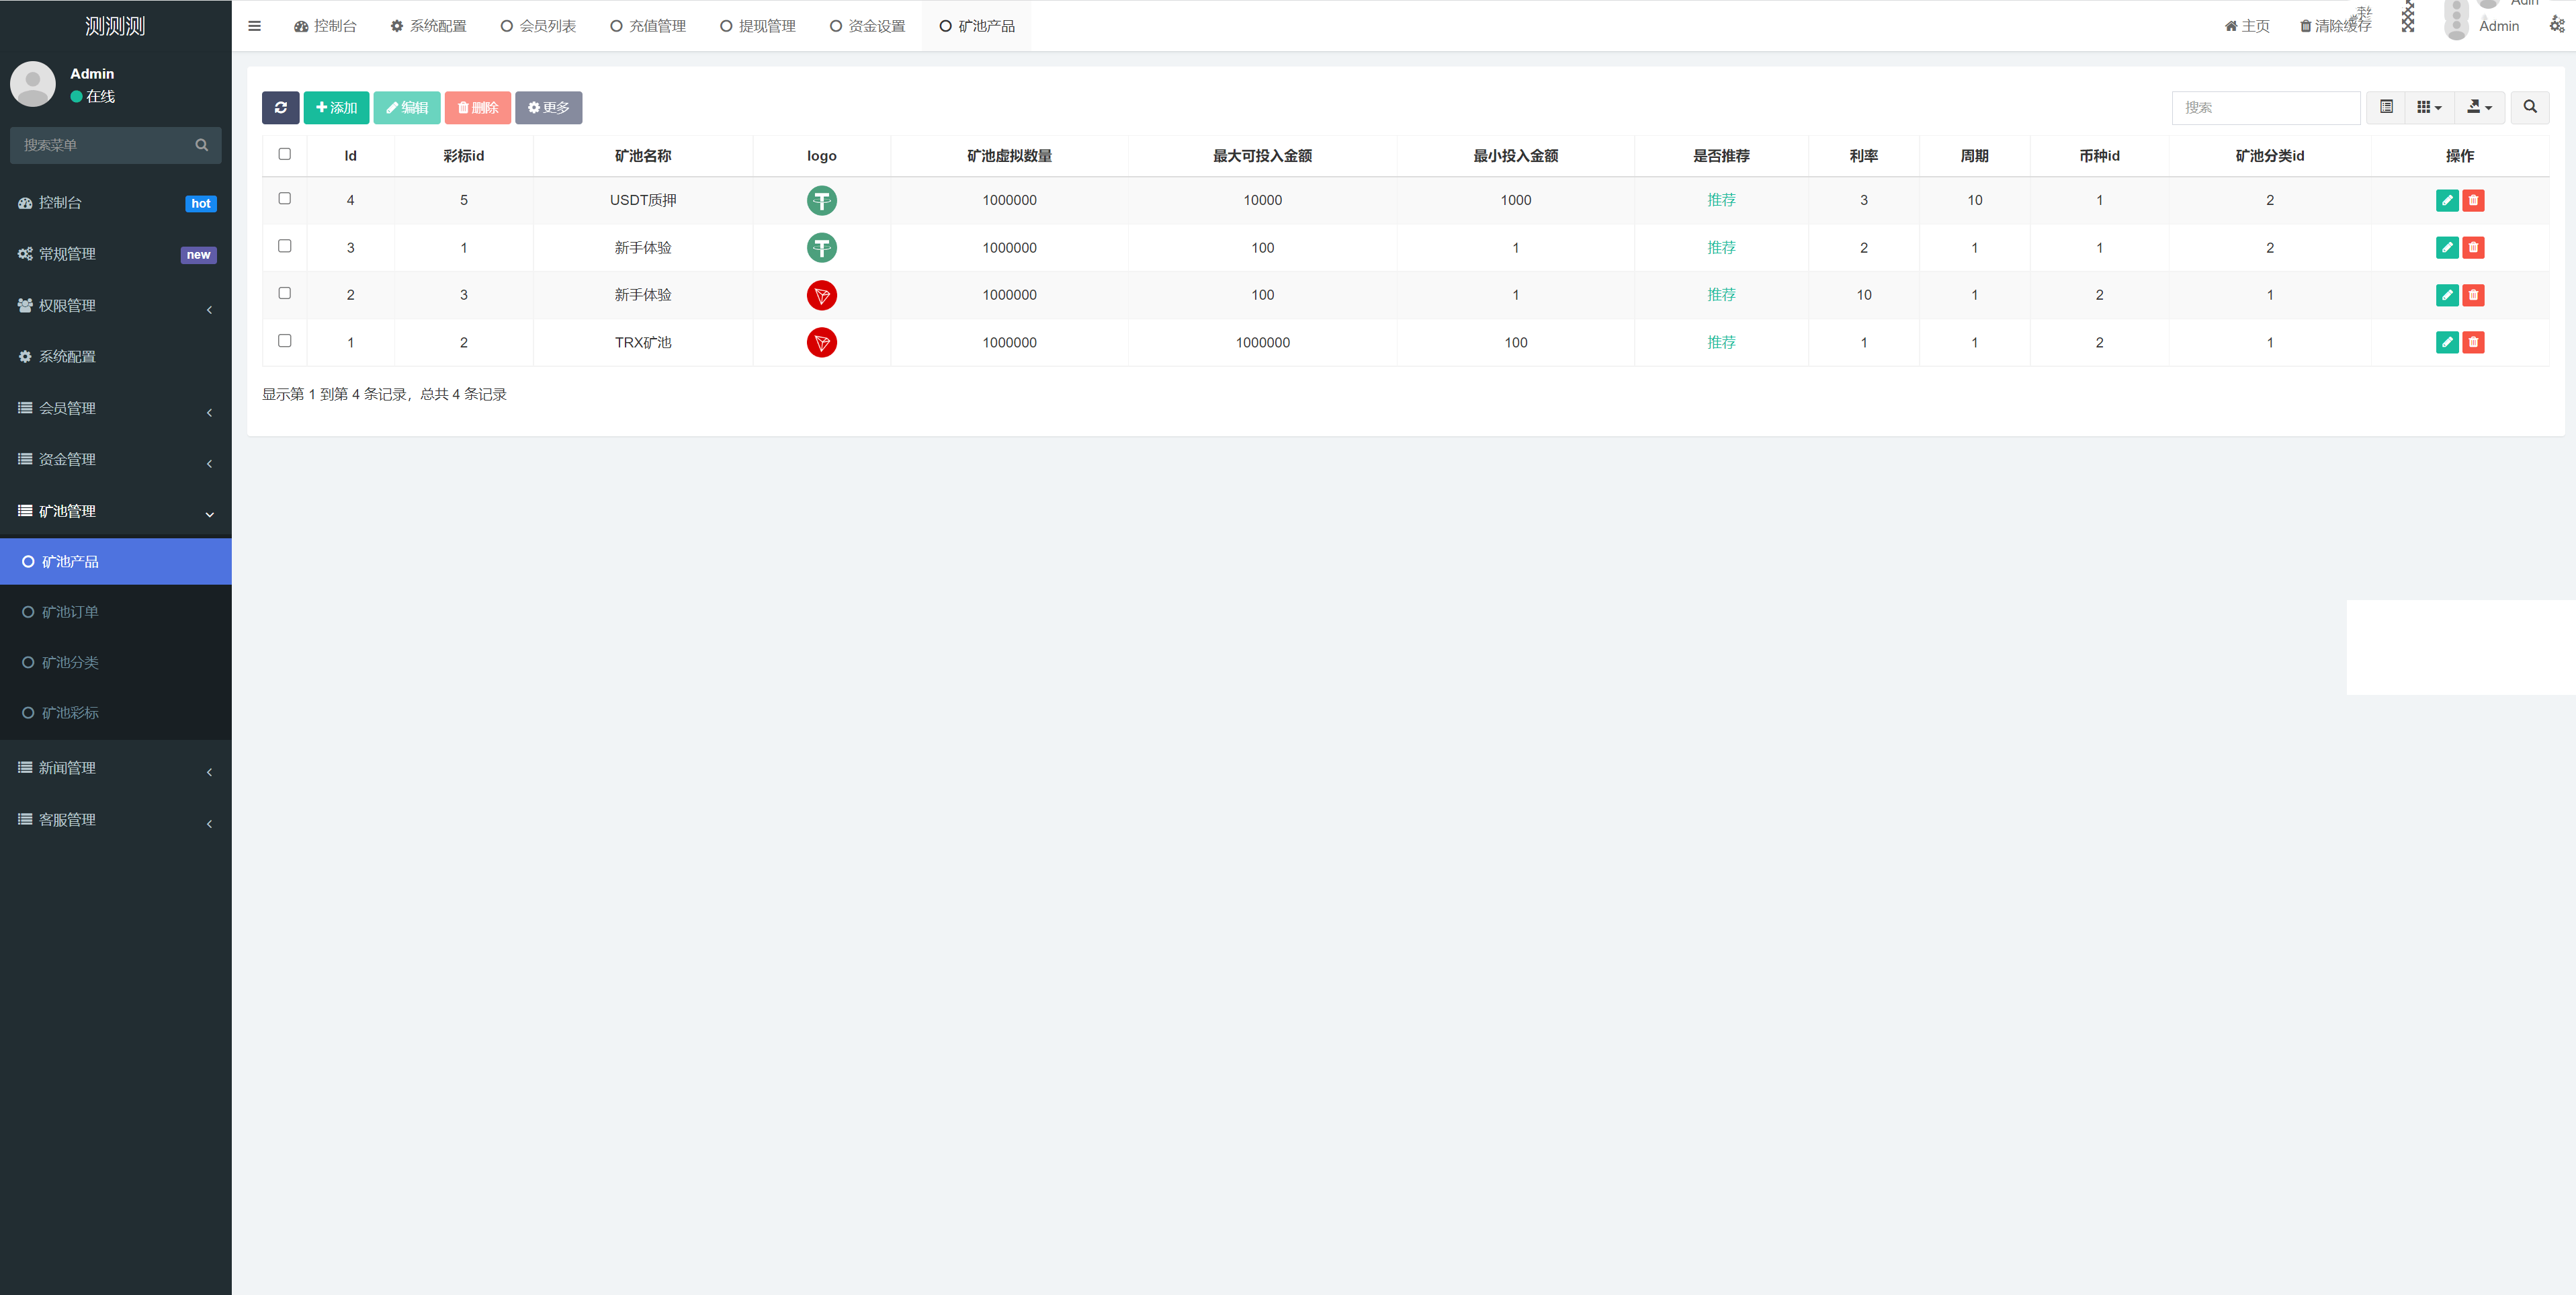Viewport: 2576px width, 1295px height.
Task: Check the select-all checkbox in table header
Action: coord(284,154)
